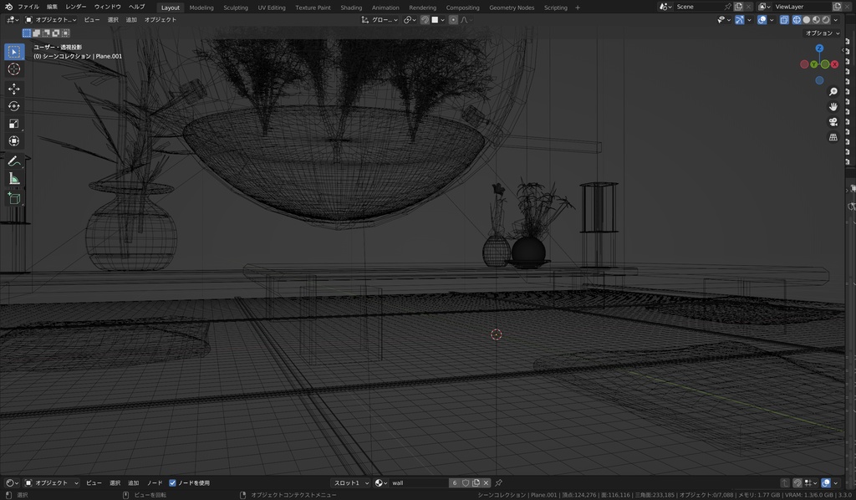
Task: Toggle snapping magnet button
Action: click(x=425, y=20)
